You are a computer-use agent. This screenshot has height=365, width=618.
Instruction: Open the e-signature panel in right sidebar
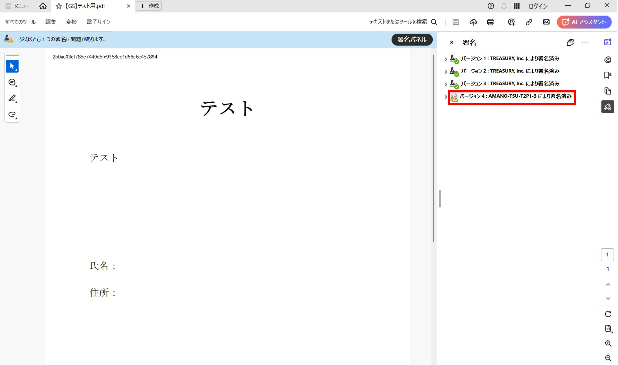(x=608, y=107)
